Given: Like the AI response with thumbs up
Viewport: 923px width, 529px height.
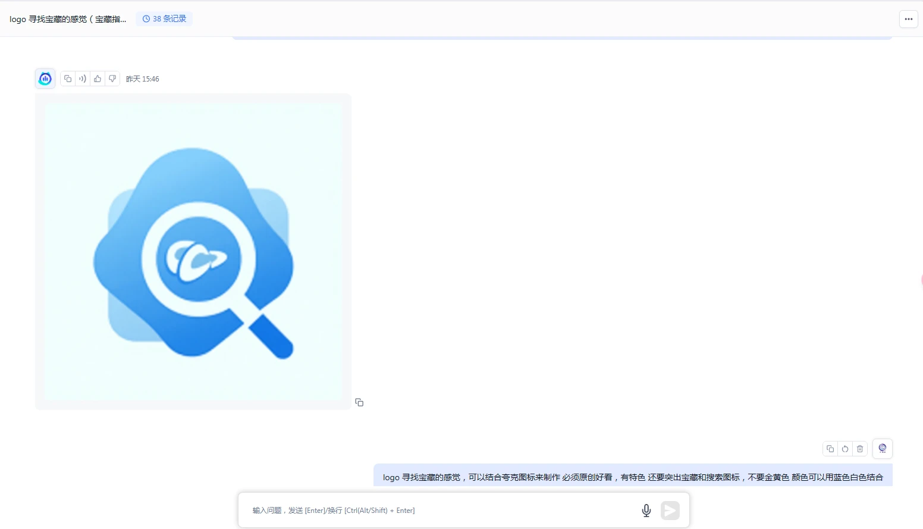Looking at the screenshot, I should click(x=98, y=79).
